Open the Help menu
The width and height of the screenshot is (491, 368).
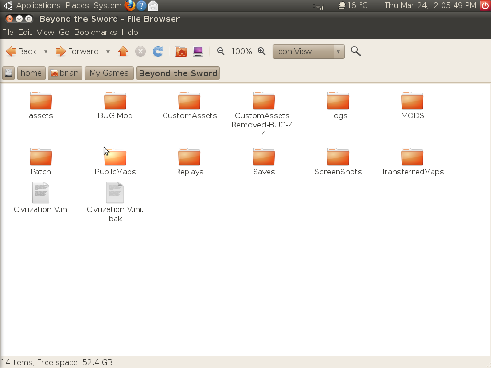pyautogui.click(x=129, y=32)
